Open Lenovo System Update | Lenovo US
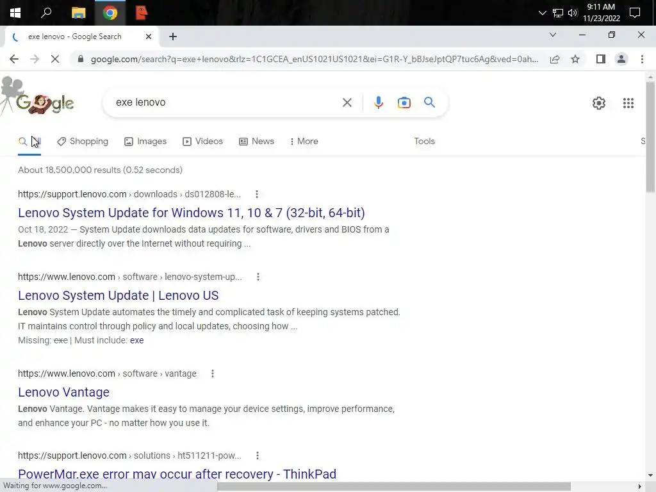Screen dimensions: 656x492 tap(118, 296)
